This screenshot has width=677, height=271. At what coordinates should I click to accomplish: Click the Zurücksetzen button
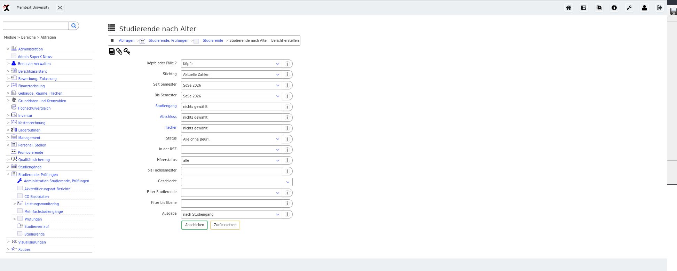click(225, 225)
